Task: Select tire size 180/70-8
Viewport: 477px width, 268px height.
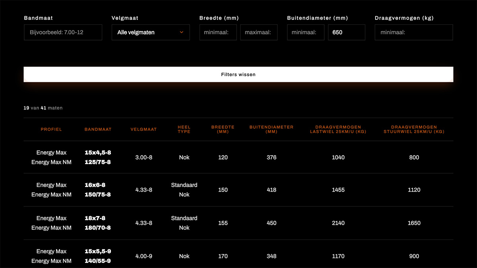Action: (98, 228)
